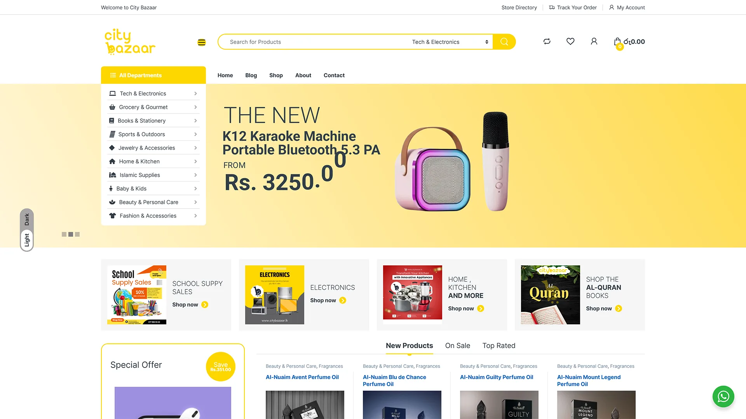Screen dimensions: 746x419
Task: Open the wishlist heart icon
Action: point(570,42)
